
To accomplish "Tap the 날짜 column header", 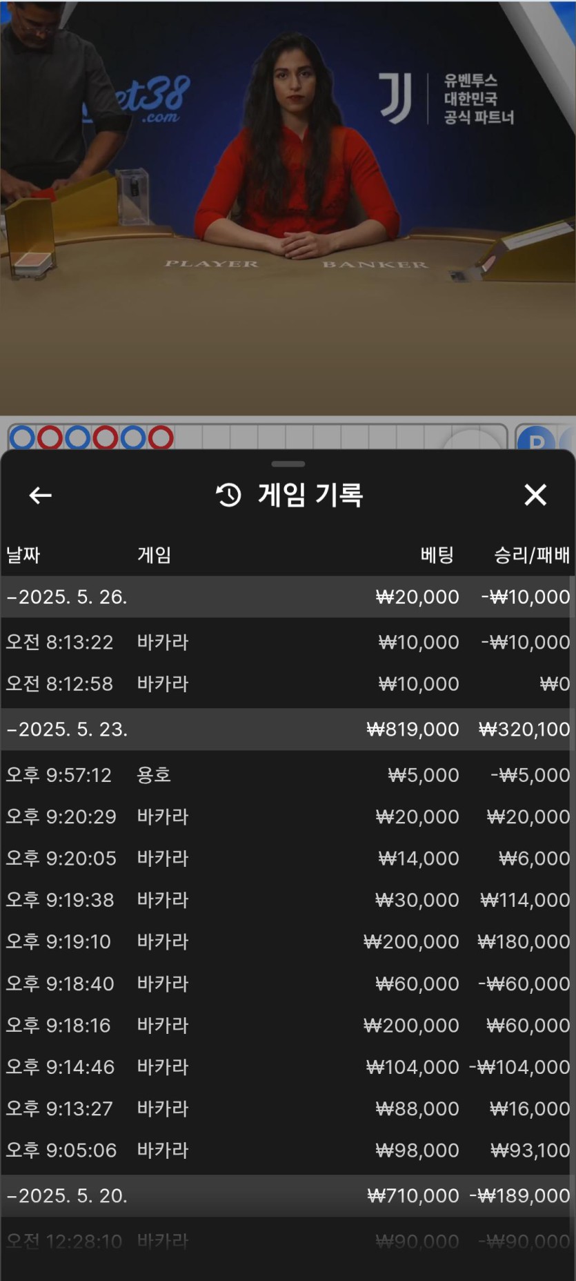I will (x=23, y=555).
